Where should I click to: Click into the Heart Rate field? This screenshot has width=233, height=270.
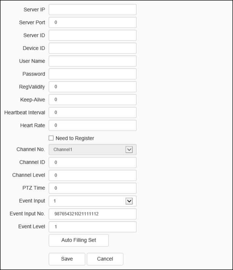click(x=92, y=125)
